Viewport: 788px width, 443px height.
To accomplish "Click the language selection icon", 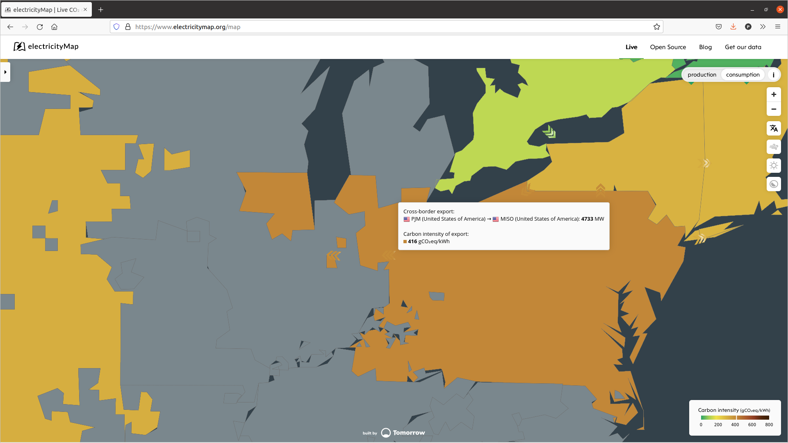I will (774, 129).
